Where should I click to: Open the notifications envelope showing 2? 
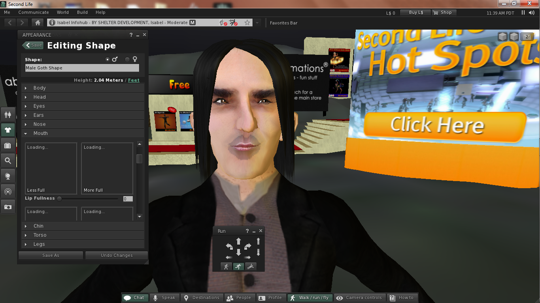click(526, 37)
